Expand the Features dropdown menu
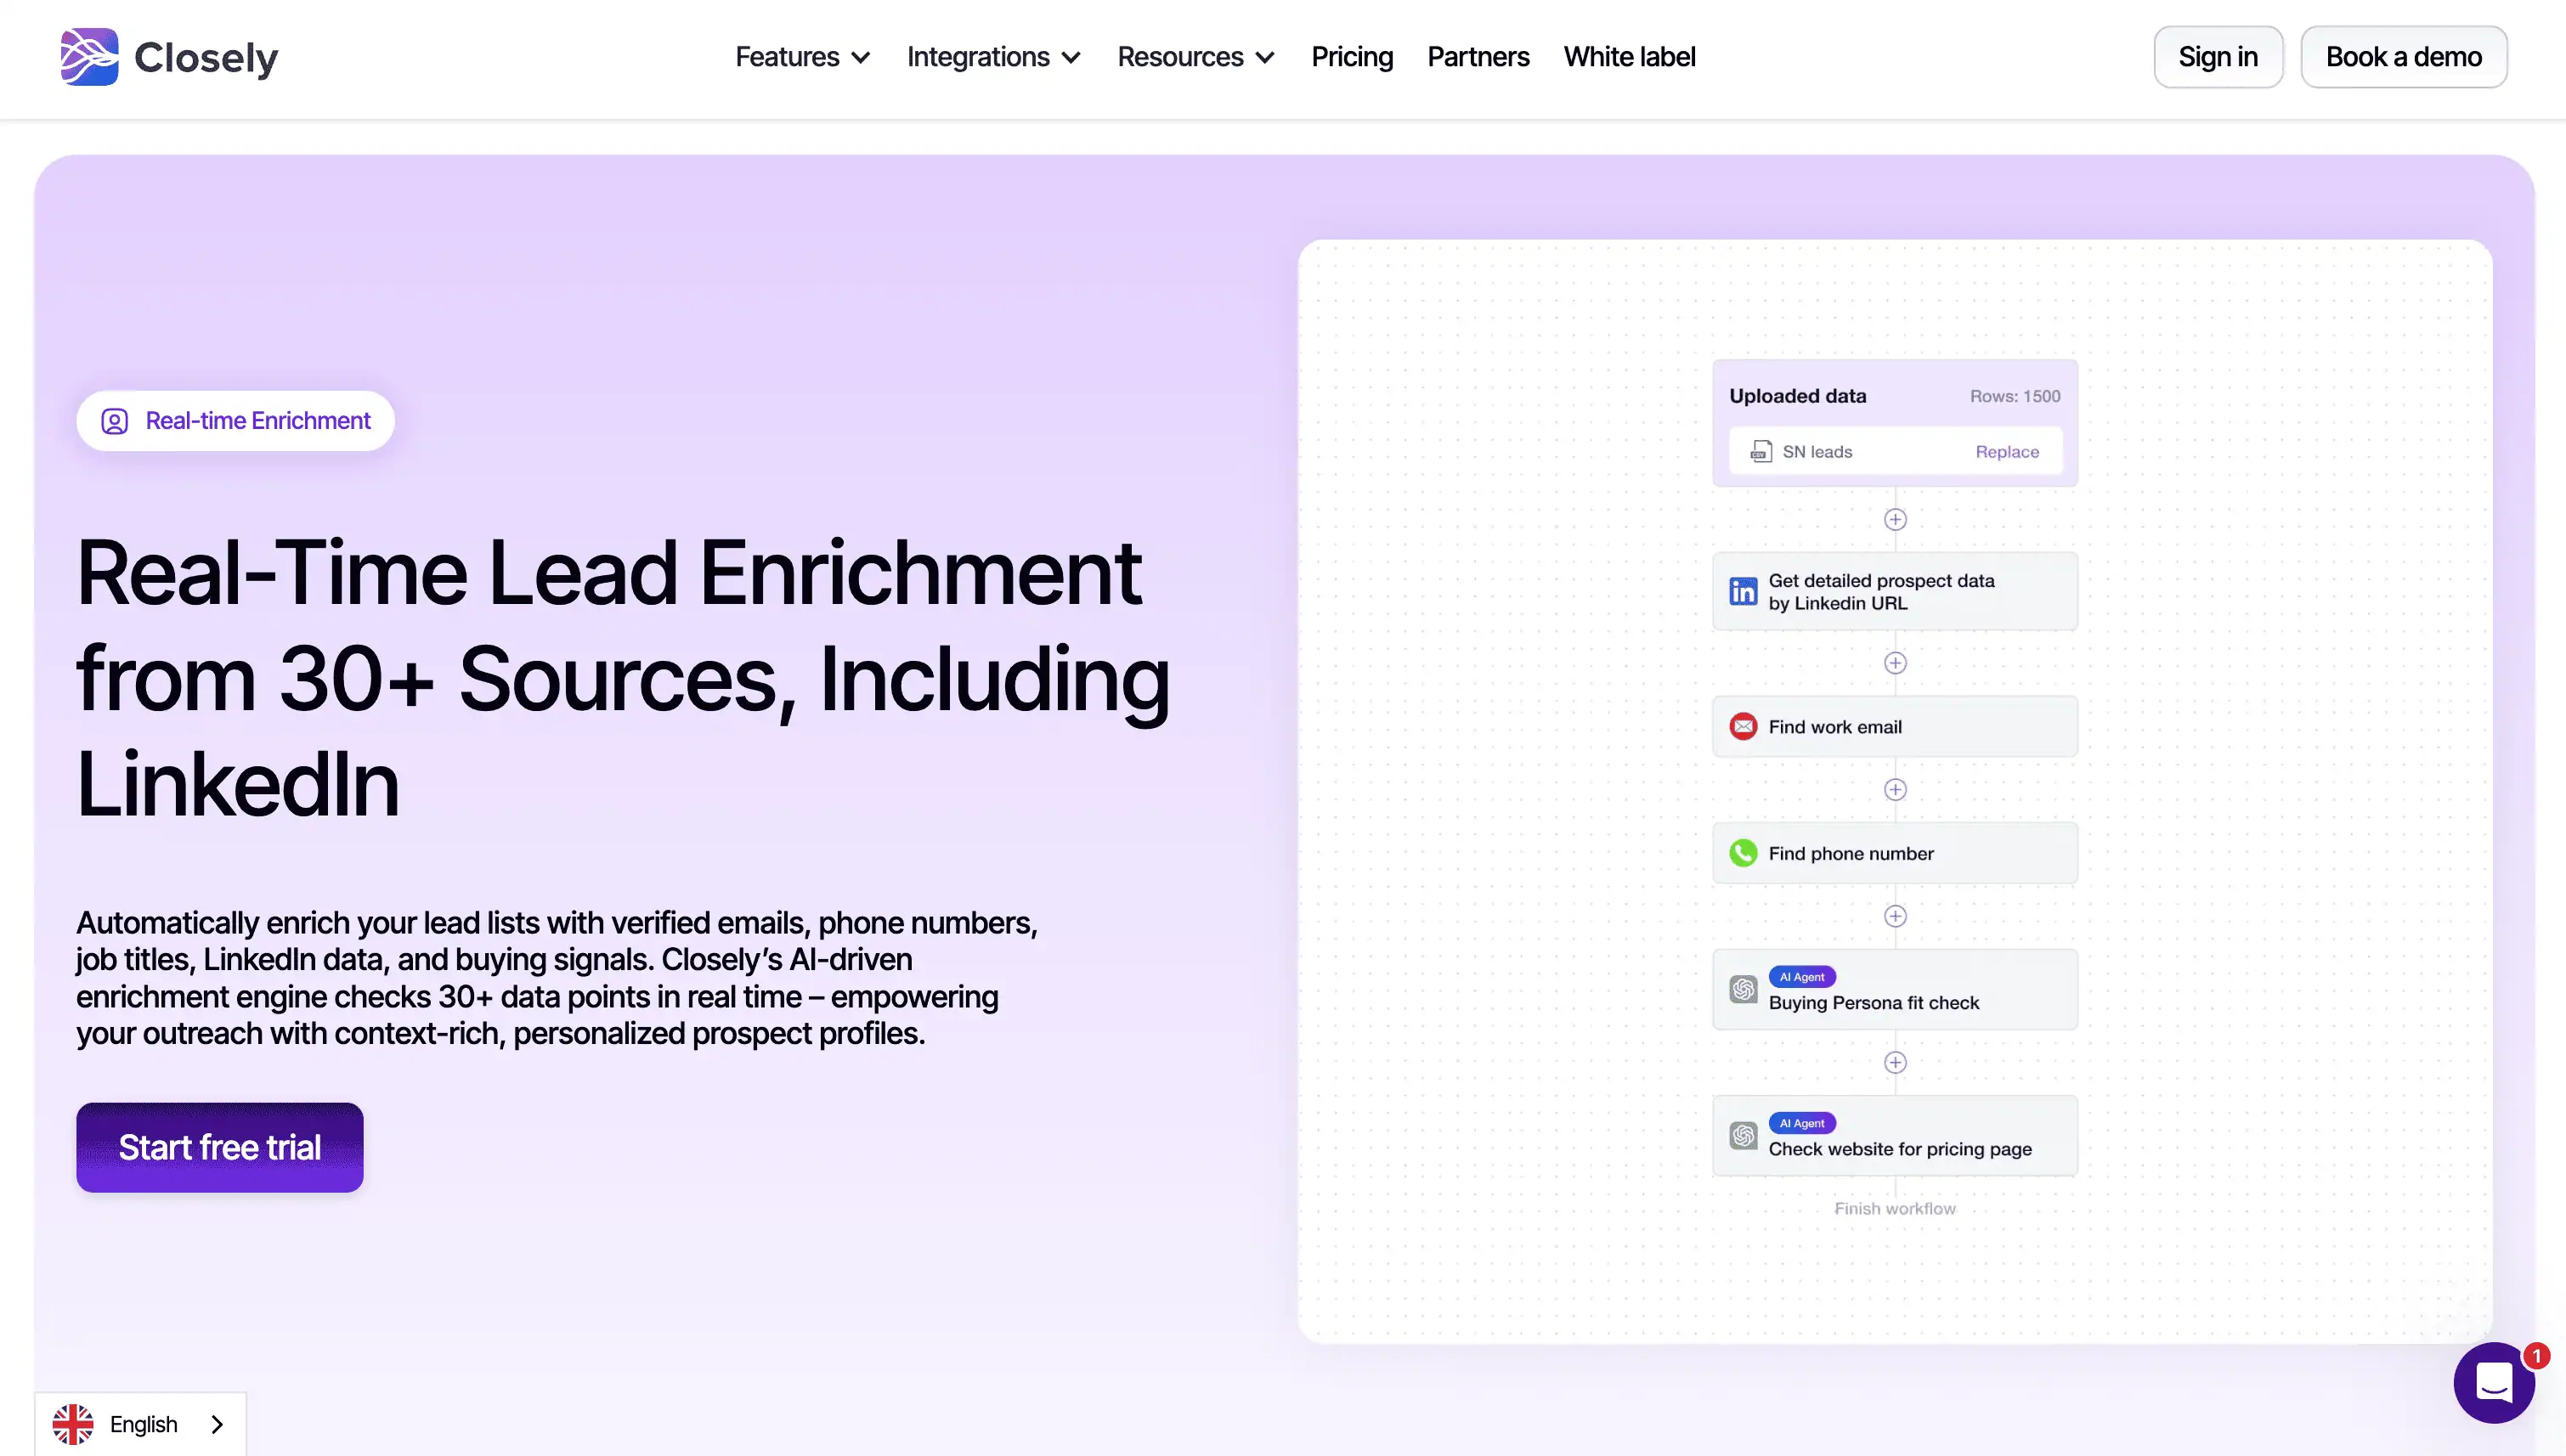The width and height of the screenshot is (2566, 1456). (802, 57)
